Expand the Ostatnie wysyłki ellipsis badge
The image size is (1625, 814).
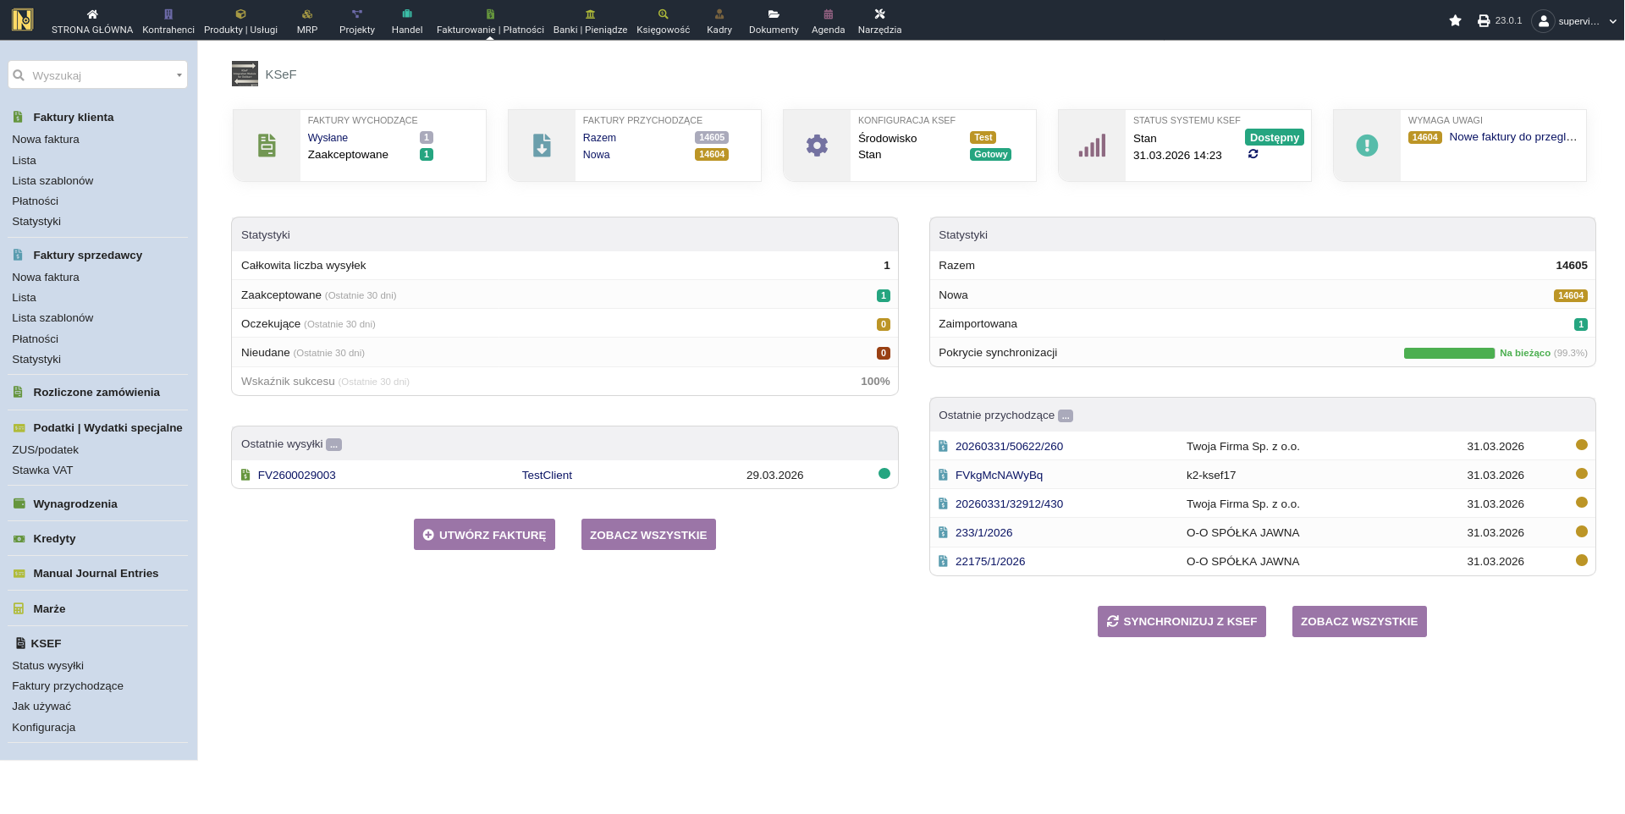pyautogui.click(x=334, y=445)
